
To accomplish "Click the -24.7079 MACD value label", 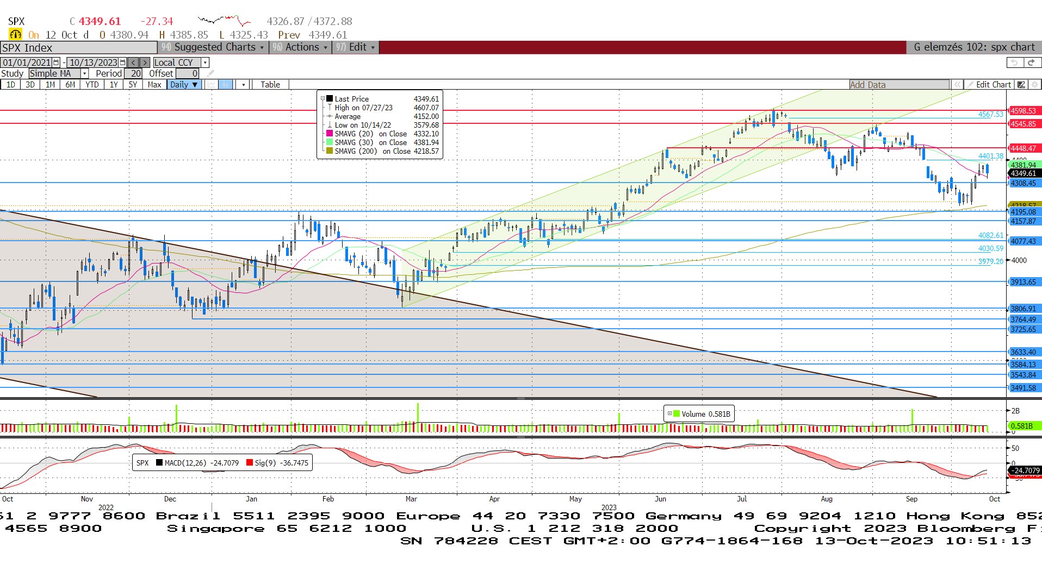I will [1025, 470].
